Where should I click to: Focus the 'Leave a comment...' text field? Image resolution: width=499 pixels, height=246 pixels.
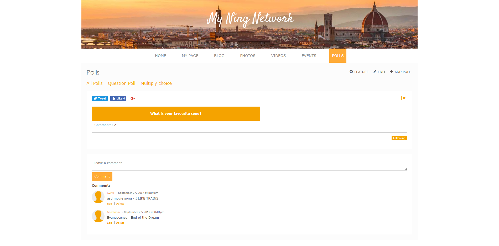point(250,165)
